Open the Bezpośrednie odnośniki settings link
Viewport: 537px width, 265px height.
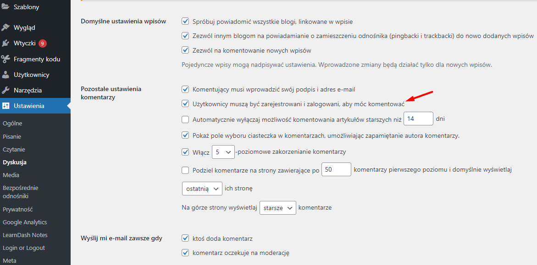(21, 192)
